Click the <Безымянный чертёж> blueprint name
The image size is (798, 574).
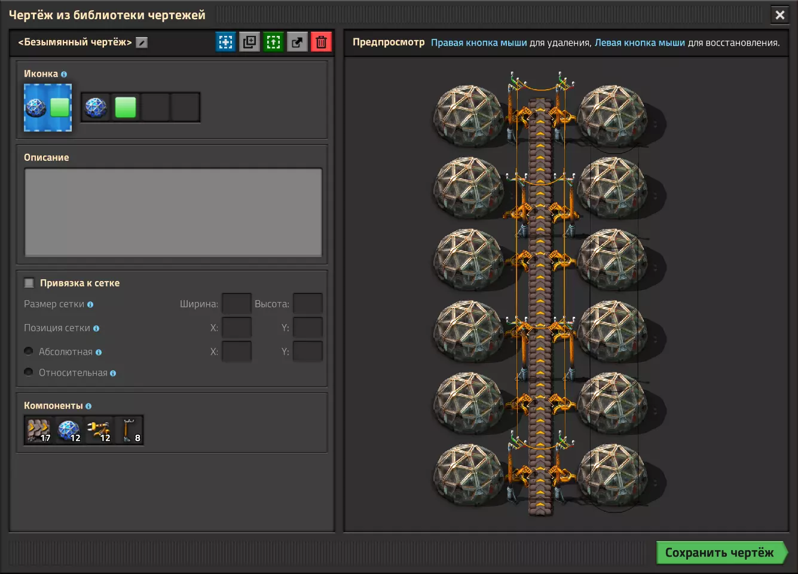point(75,42)
